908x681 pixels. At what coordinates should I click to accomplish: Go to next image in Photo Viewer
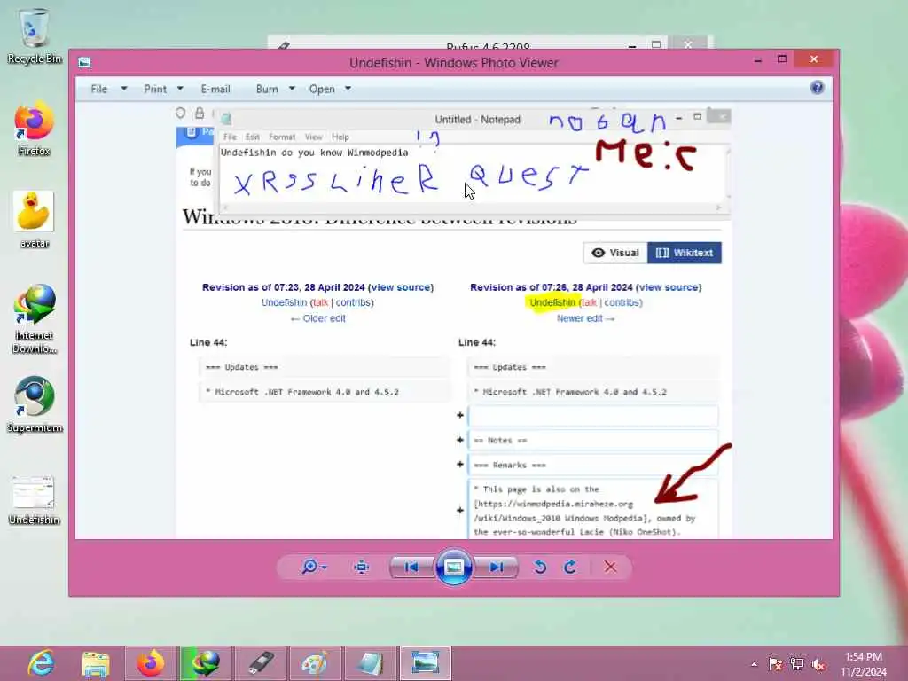click(x=497, y=567)
